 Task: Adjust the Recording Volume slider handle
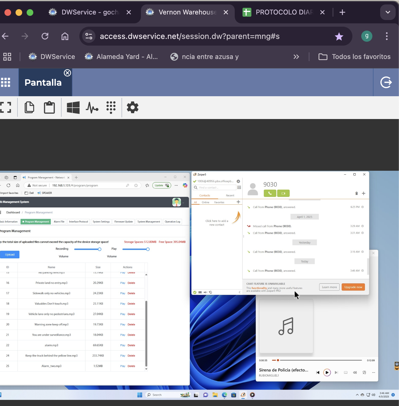[100, 249]
